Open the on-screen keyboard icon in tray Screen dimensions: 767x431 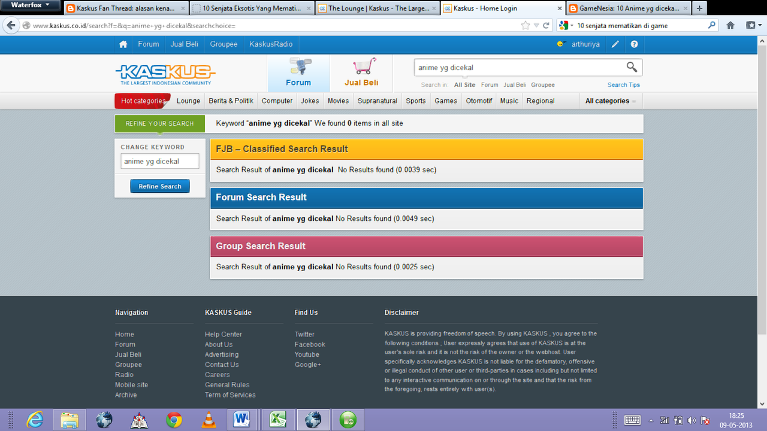tap(632, 420)
